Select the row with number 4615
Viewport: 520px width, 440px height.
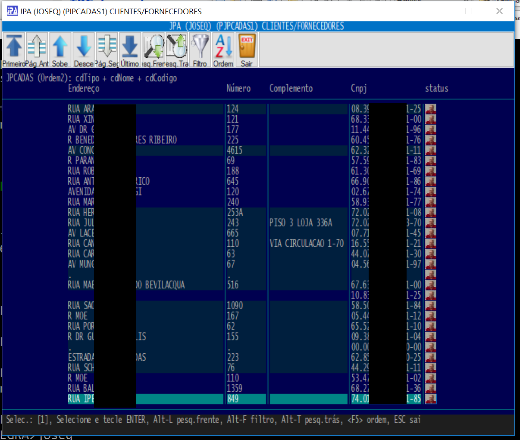click(x=235, y=151)
